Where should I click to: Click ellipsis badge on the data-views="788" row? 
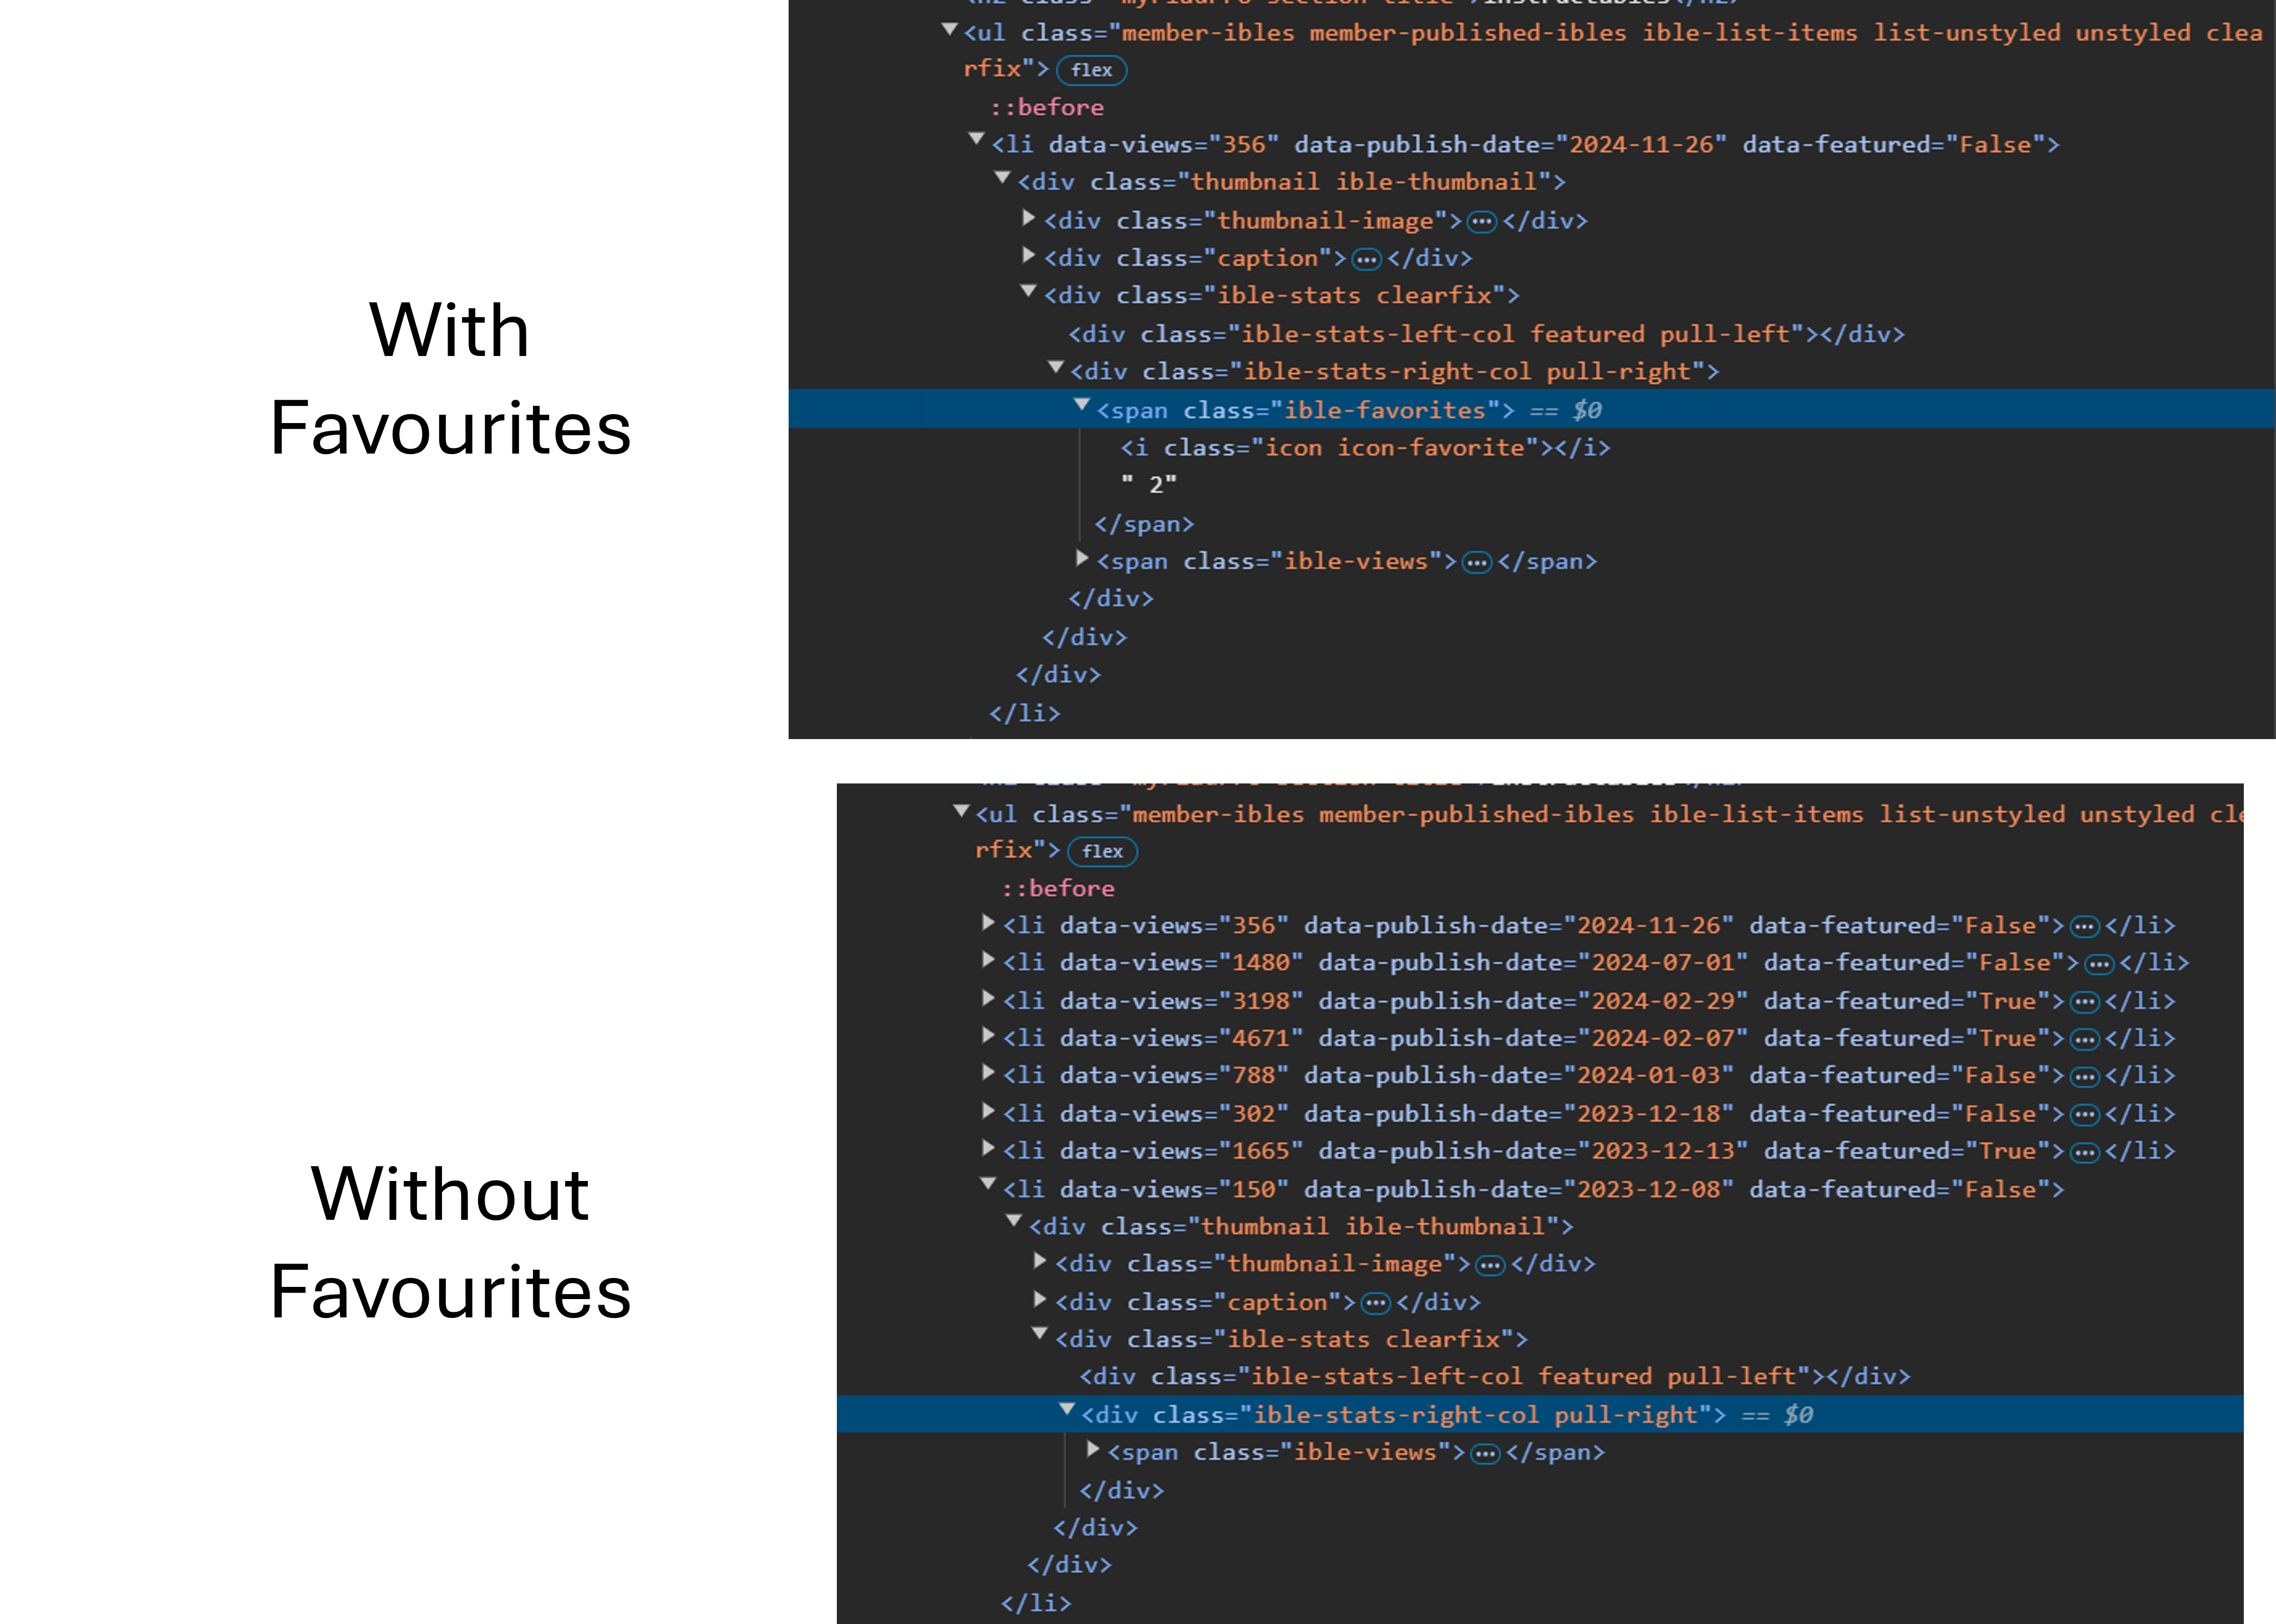click(2084, 1077)
